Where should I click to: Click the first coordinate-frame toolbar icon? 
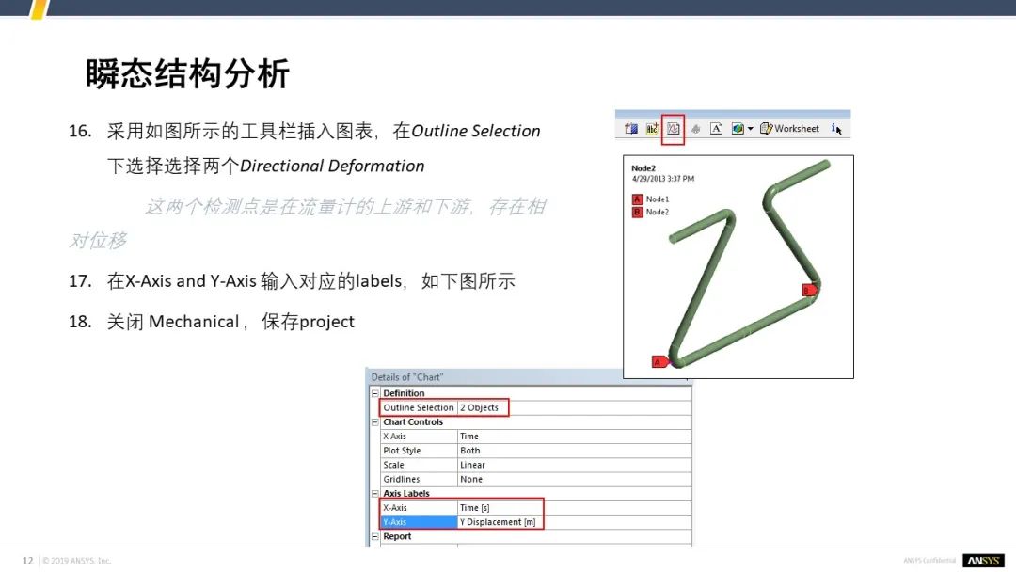pos(630,129)
